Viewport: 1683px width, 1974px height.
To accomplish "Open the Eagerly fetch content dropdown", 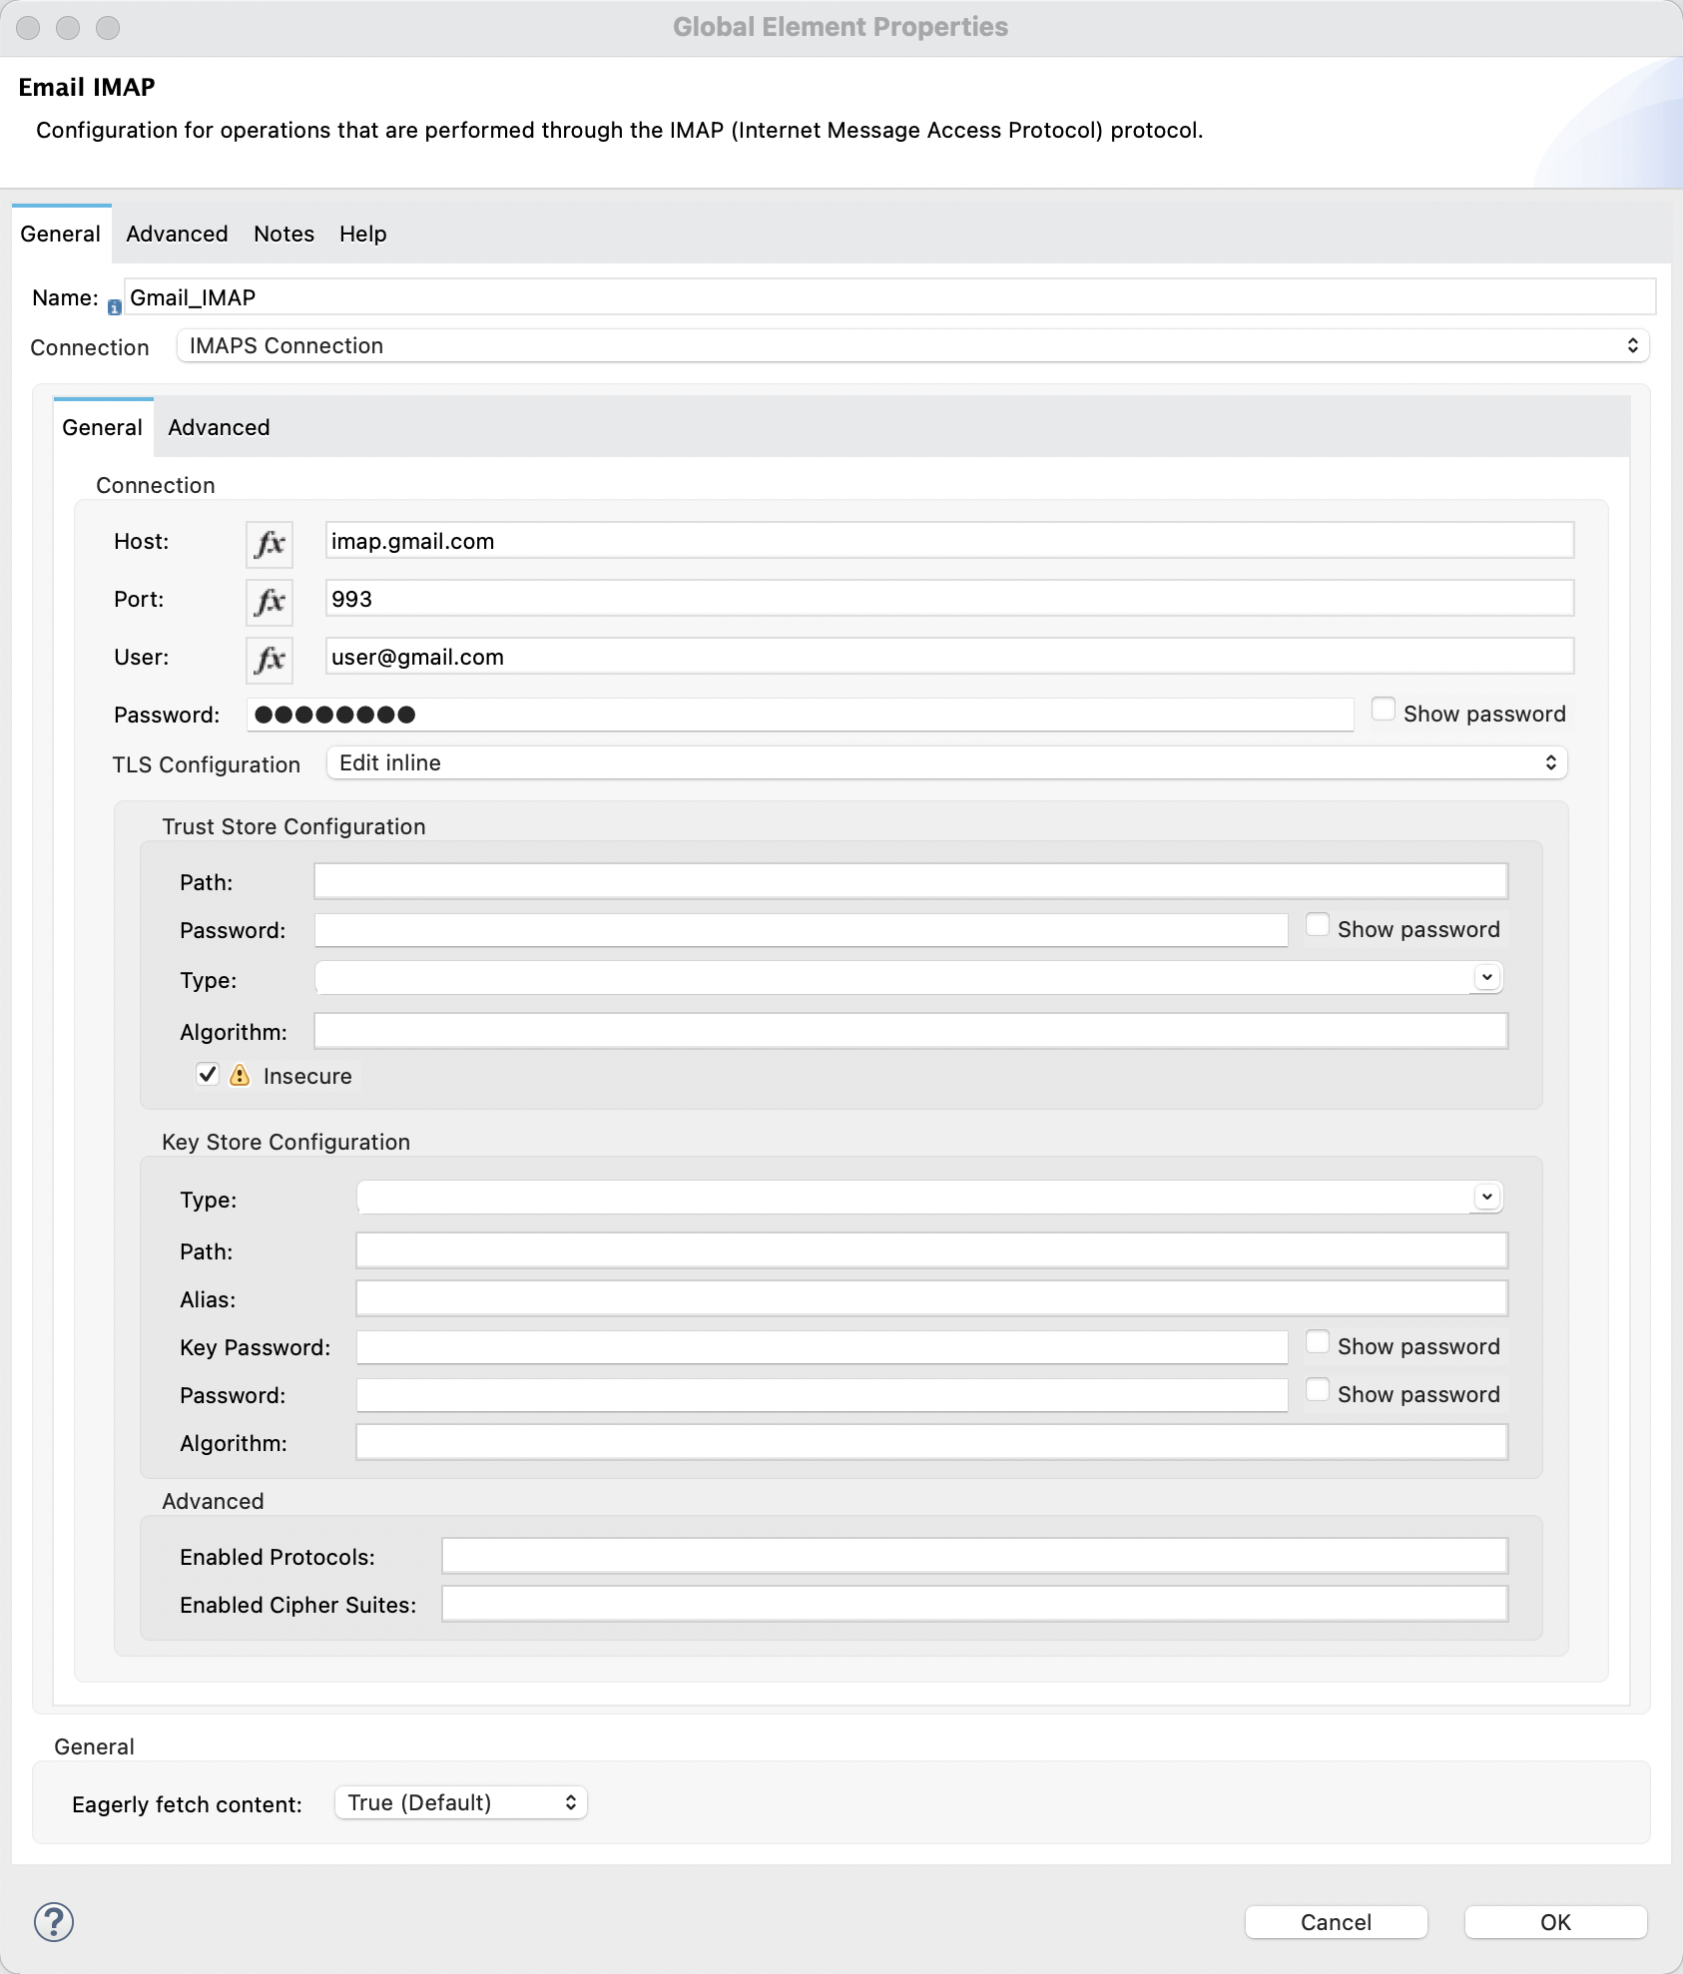I will pyautogui.click(x=460, y=1802).
